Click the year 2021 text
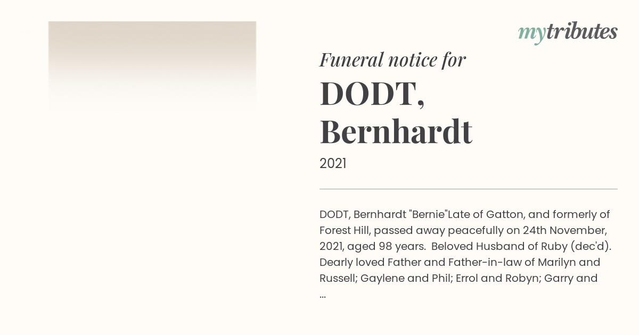The width and height of the screenshot is (639, 335). click(333, 164)
